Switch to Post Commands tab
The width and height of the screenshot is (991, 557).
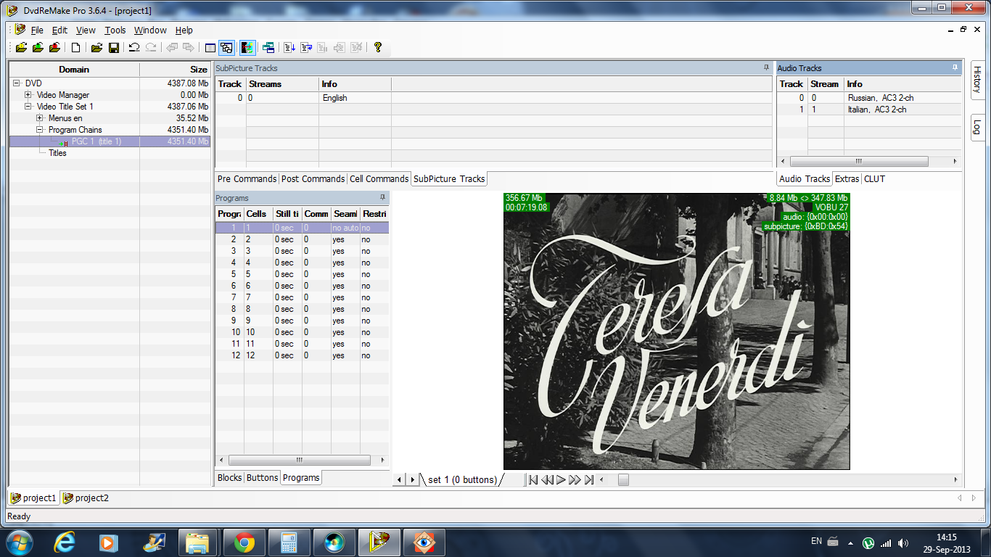pos(313,179)
